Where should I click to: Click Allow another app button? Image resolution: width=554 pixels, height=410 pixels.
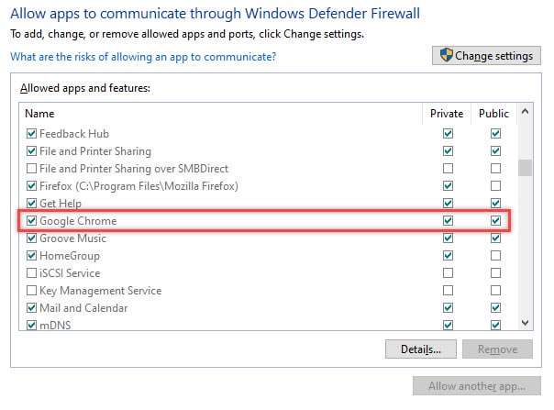coord(477,386)
